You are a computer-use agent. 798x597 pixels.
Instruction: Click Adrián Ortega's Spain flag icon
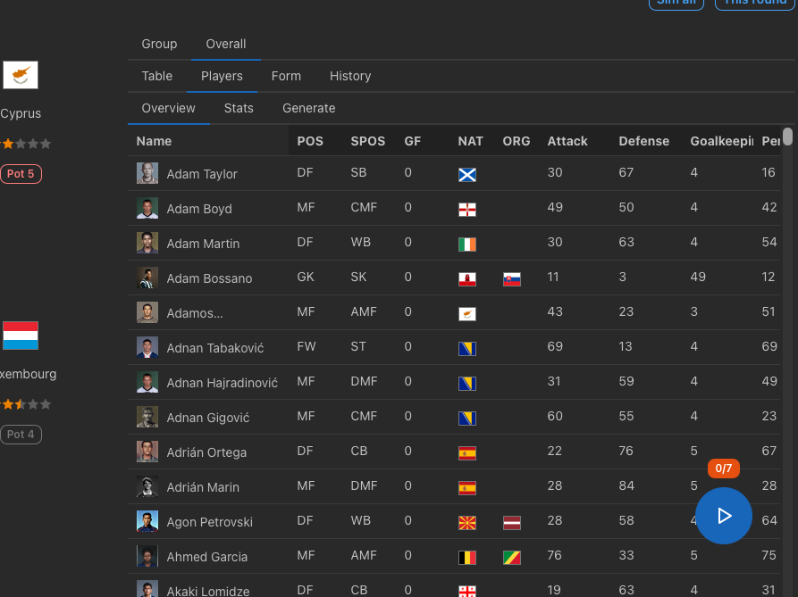[467, 453]
